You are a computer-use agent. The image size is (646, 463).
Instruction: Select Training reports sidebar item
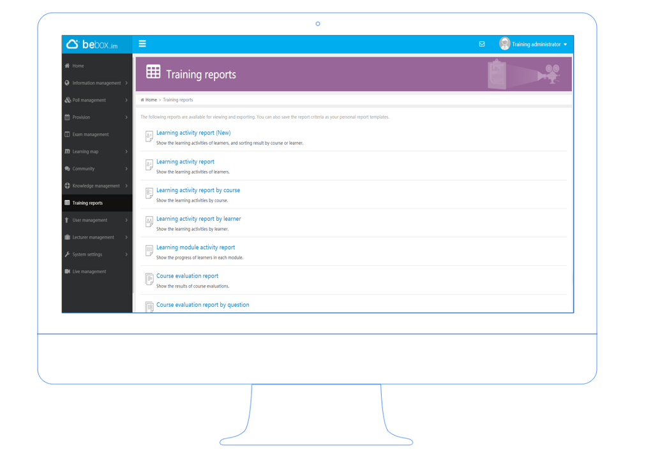(97, 203)
